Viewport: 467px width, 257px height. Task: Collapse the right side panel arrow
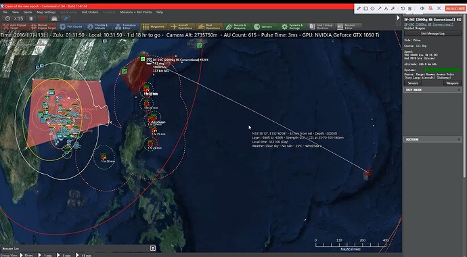pos(398,18)
